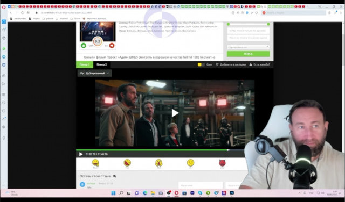Click the video progress bar handle
Screen dimensions: 345x202
coord(228,150)
